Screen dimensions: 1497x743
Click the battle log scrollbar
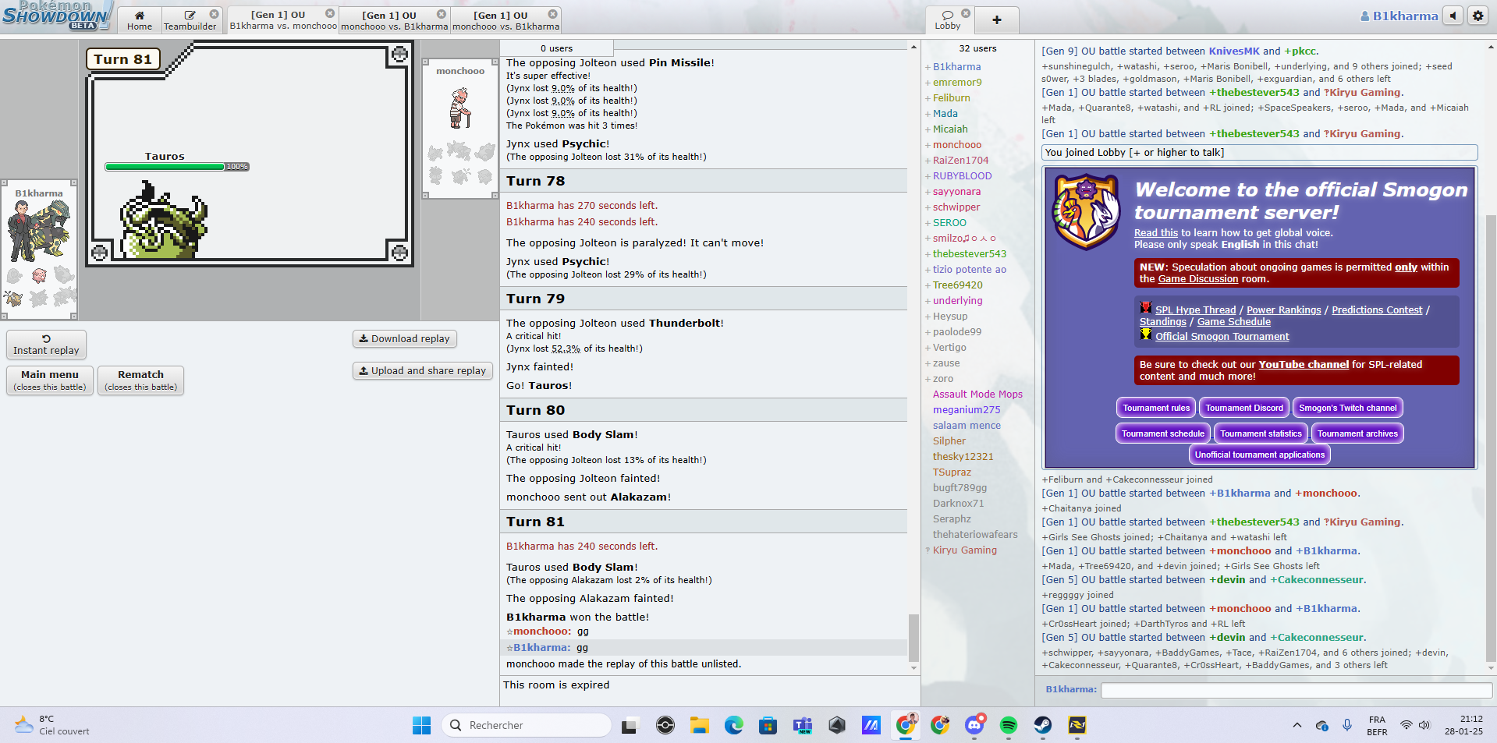[x=913, y=637]
